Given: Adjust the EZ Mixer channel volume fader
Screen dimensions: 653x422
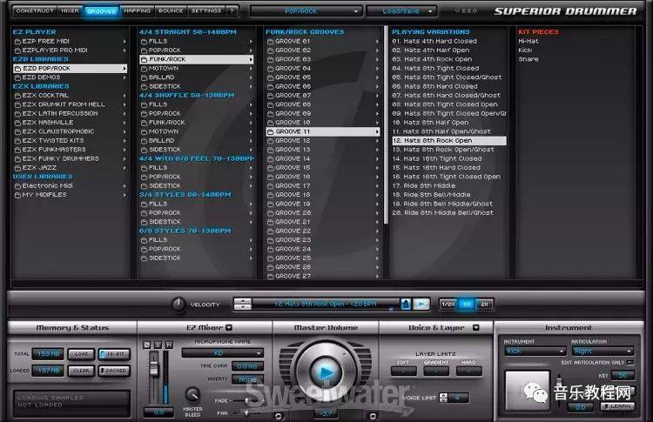Looking at the screenshot, I should [154, 367].
